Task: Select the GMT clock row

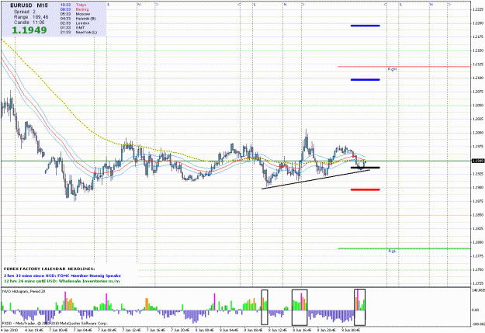Action: (x=72, y=27)
